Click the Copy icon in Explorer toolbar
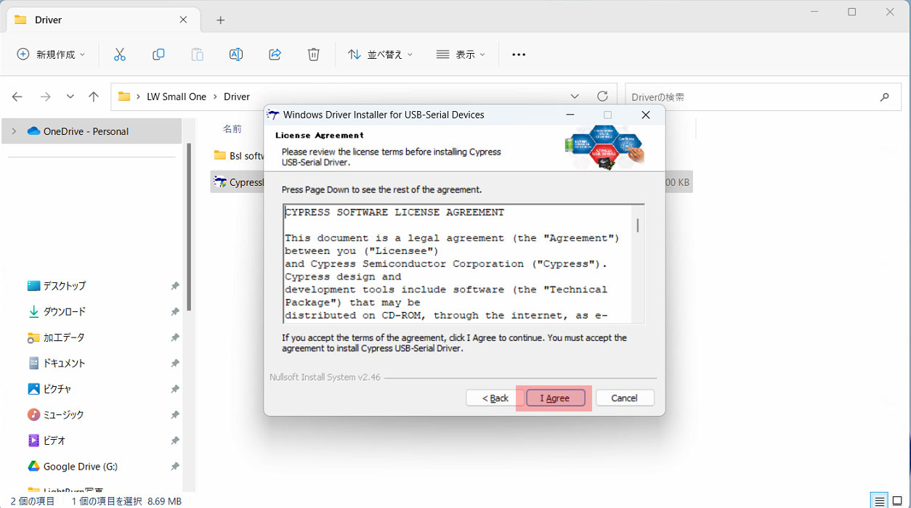The height and width of the screenshot is (508, 911). (x=158, y=54)
